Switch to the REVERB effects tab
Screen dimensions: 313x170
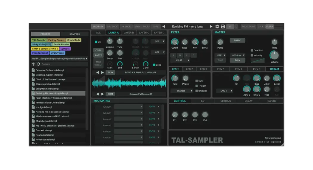[x=272, y=101]
